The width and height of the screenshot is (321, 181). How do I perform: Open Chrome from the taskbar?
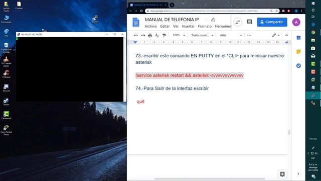pos(313,32)
